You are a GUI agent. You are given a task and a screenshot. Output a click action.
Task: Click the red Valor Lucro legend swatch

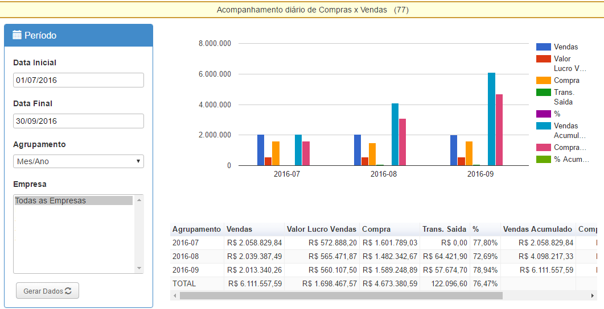click(543, 59)
